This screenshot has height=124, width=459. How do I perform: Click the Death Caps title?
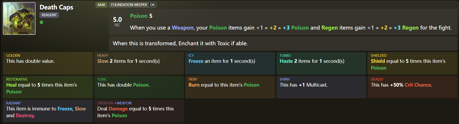coord(56,7)
